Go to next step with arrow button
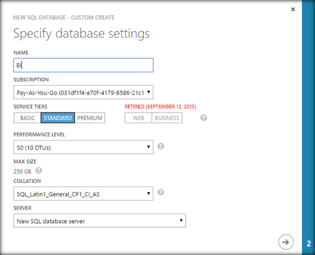 tap(286, 241)
